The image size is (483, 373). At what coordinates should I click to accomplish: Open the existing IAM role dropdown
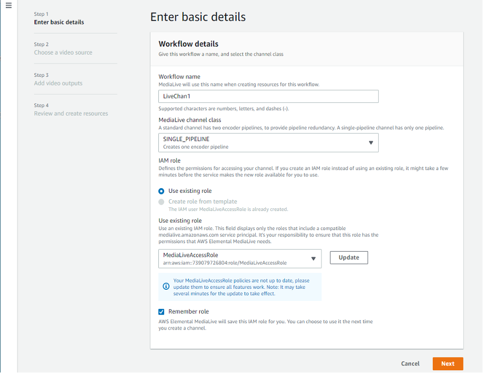pos(238,257)
